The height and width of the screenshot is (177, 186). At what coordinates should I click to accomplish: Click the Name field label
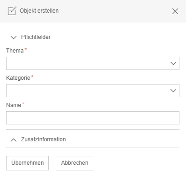(x=14, y=105)
